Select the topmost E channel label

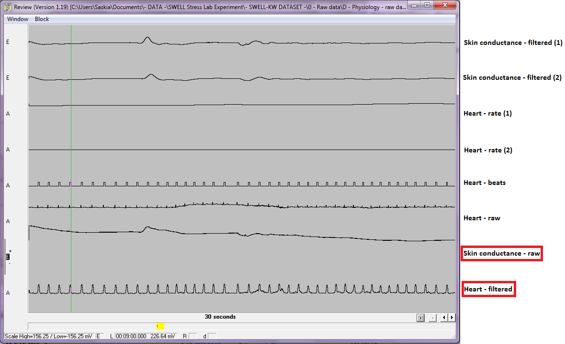click(x=8, y=42)
